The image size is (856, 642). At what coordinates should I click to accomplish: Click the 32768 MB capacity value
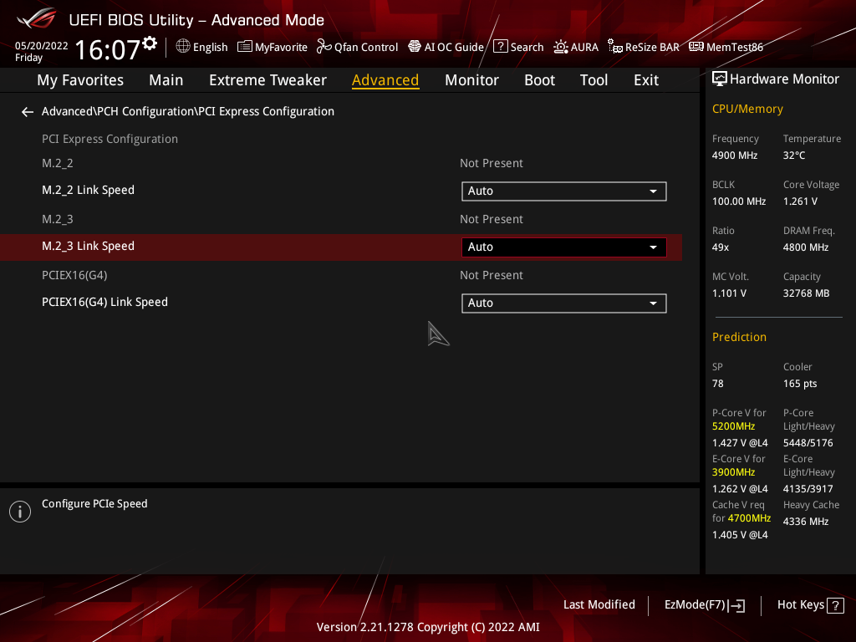[806, 293]
